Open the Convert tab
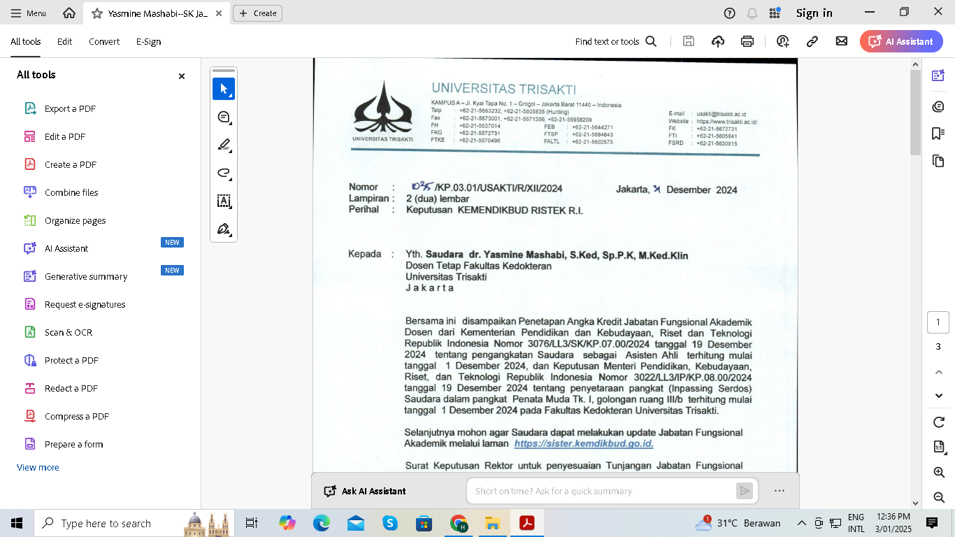The width and height of the screenshot is (955, 537). [x=104, y=42]
